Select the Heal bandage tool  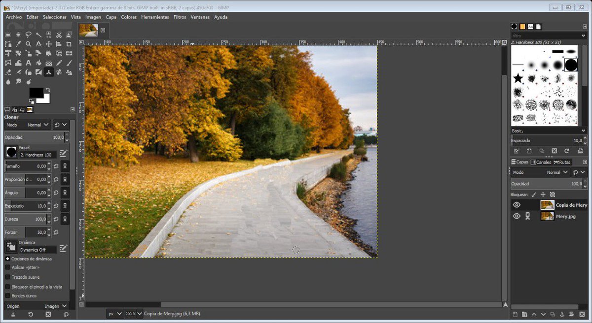pos(59,72)
